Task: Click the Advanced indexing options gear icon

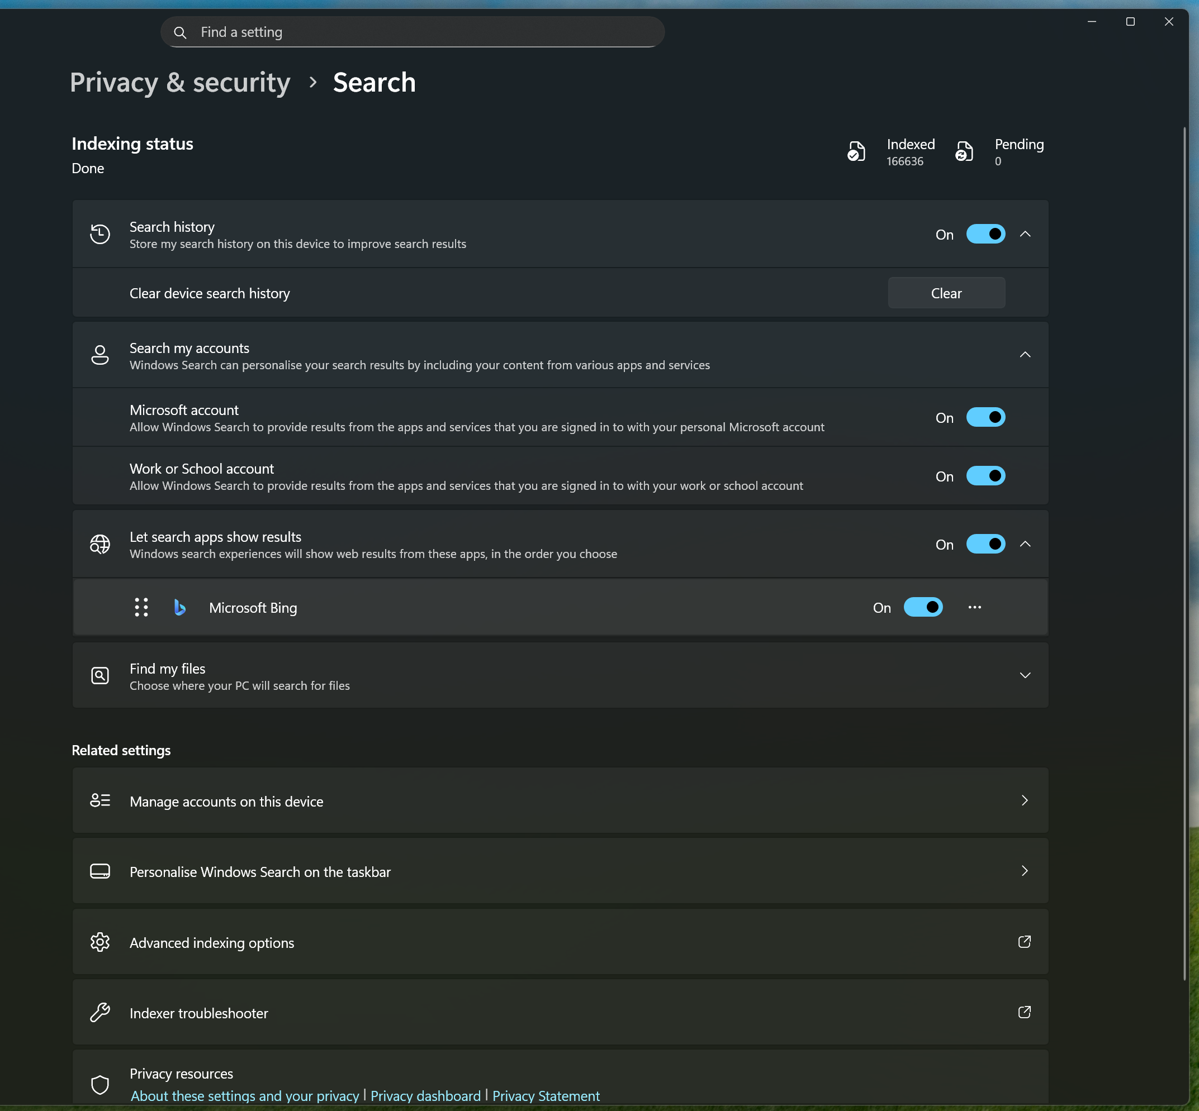Action: coord(100,942)
